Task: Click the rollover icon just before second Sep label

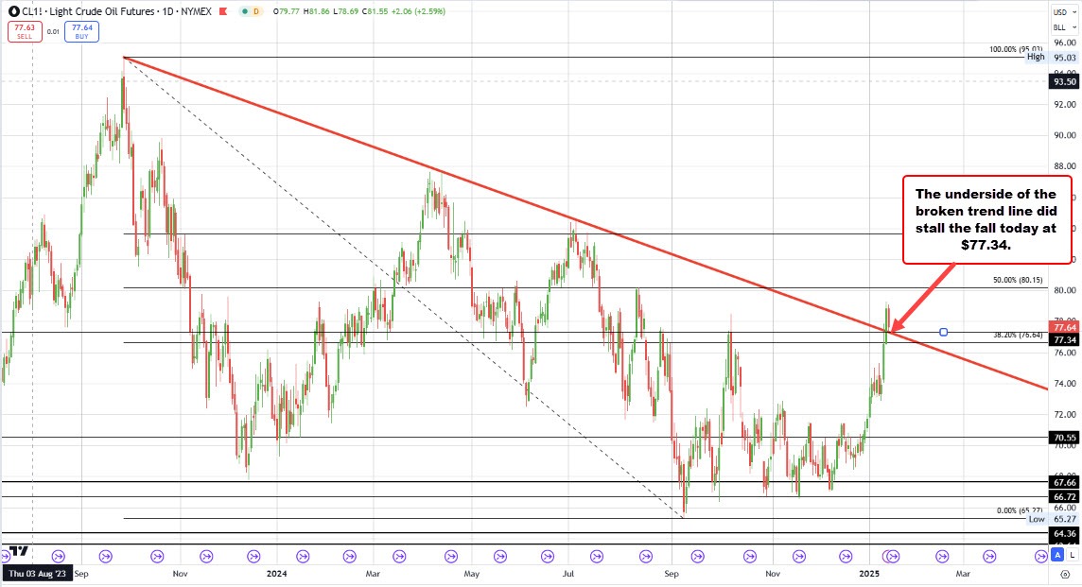Action: coord(646,556)
